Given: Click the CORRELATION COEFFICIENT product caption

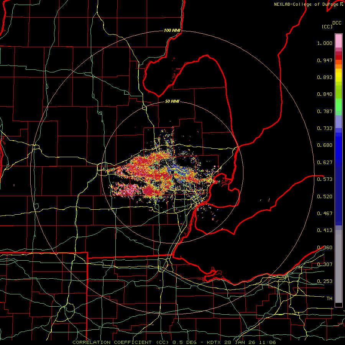Looking at the screenshot, I should [120, 342].
